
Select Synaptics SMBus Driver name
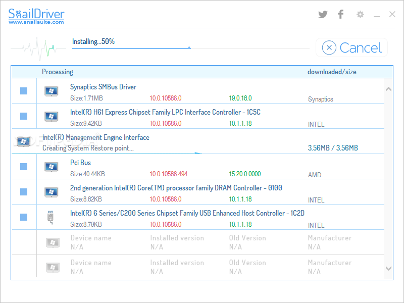pyautogui.click(x=104, y=87)
